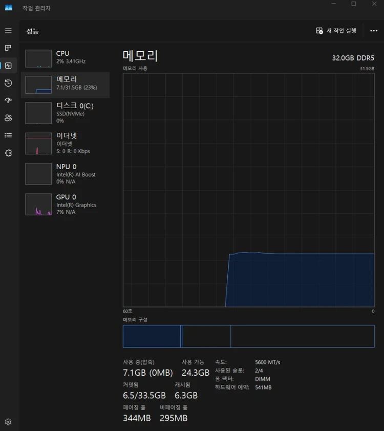
Task: Minimize the Task Manager window
Action: tap(333, 4)
